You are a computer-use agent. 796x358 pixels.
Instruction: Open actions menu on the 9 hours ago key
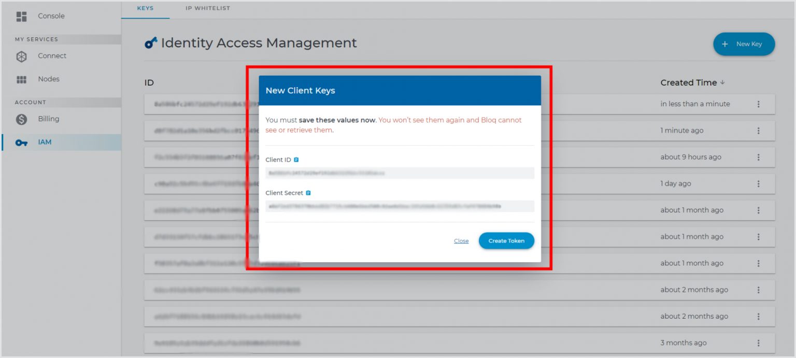759,156
